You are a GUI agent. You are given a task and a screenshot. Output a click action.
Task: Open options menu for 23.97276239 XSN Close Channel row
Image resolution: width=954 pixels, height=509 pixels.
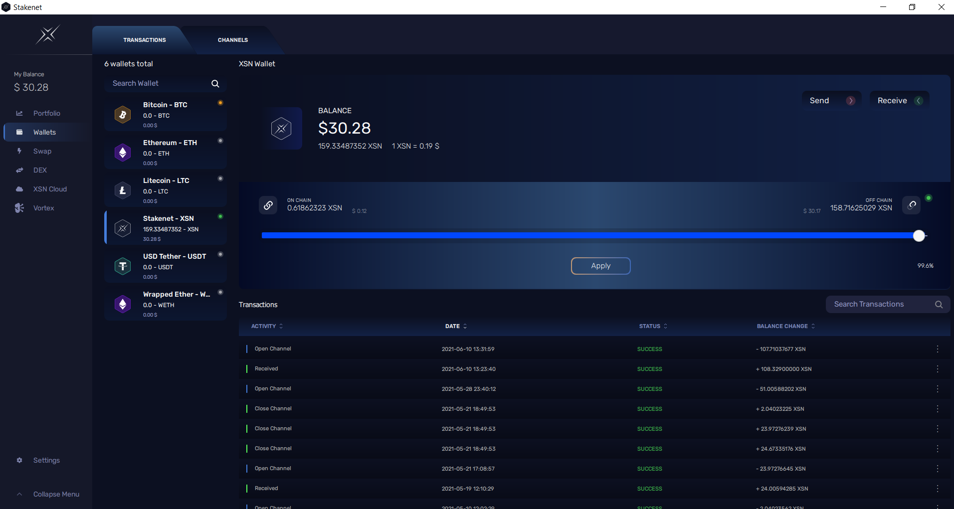click(938, 429)
